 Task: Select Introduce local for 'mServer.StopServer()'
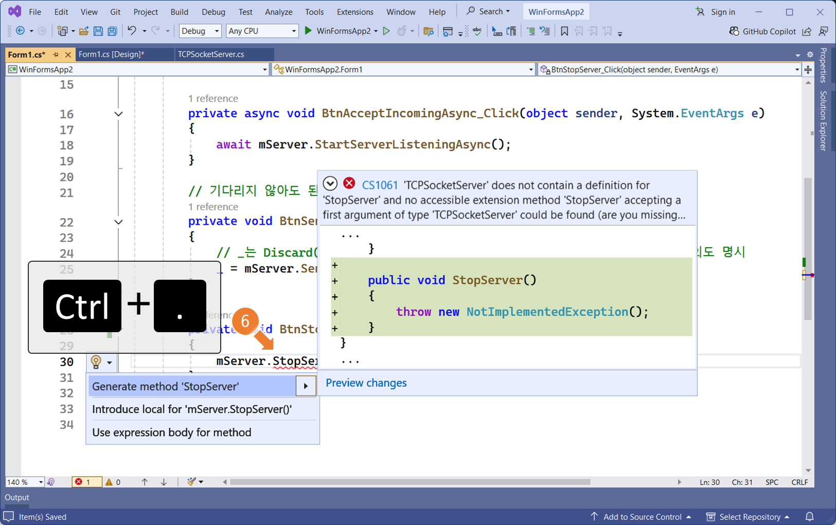point(192,409)
